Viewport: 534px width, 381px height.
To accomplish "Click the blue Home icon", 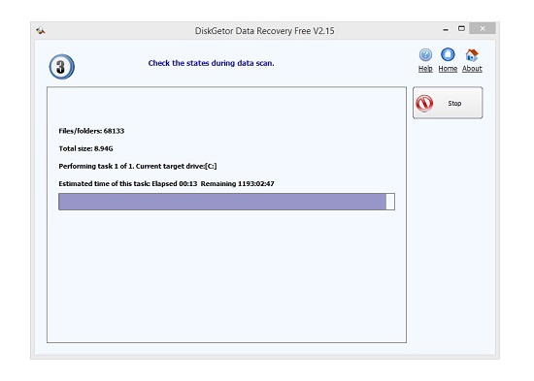I will point(448,54).
